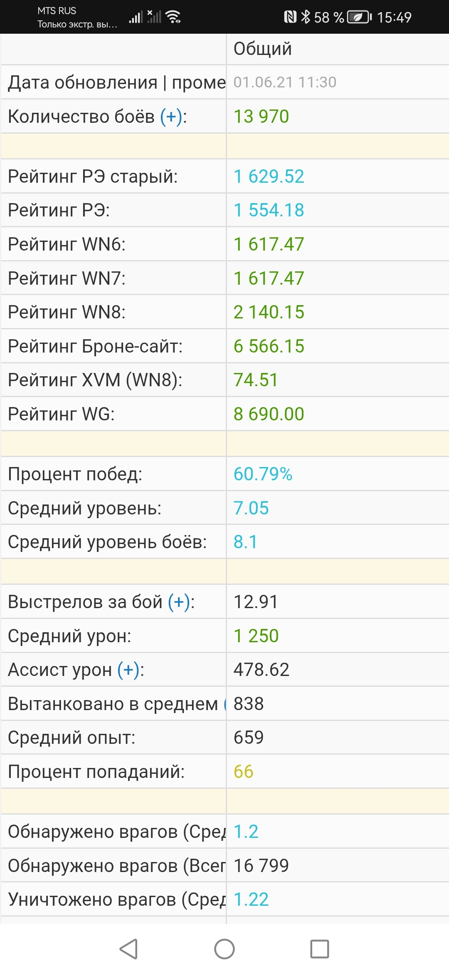Tap the Wi-Fi status icon
The height and width of the screenshot is (974, 449).
coord(173,17)
